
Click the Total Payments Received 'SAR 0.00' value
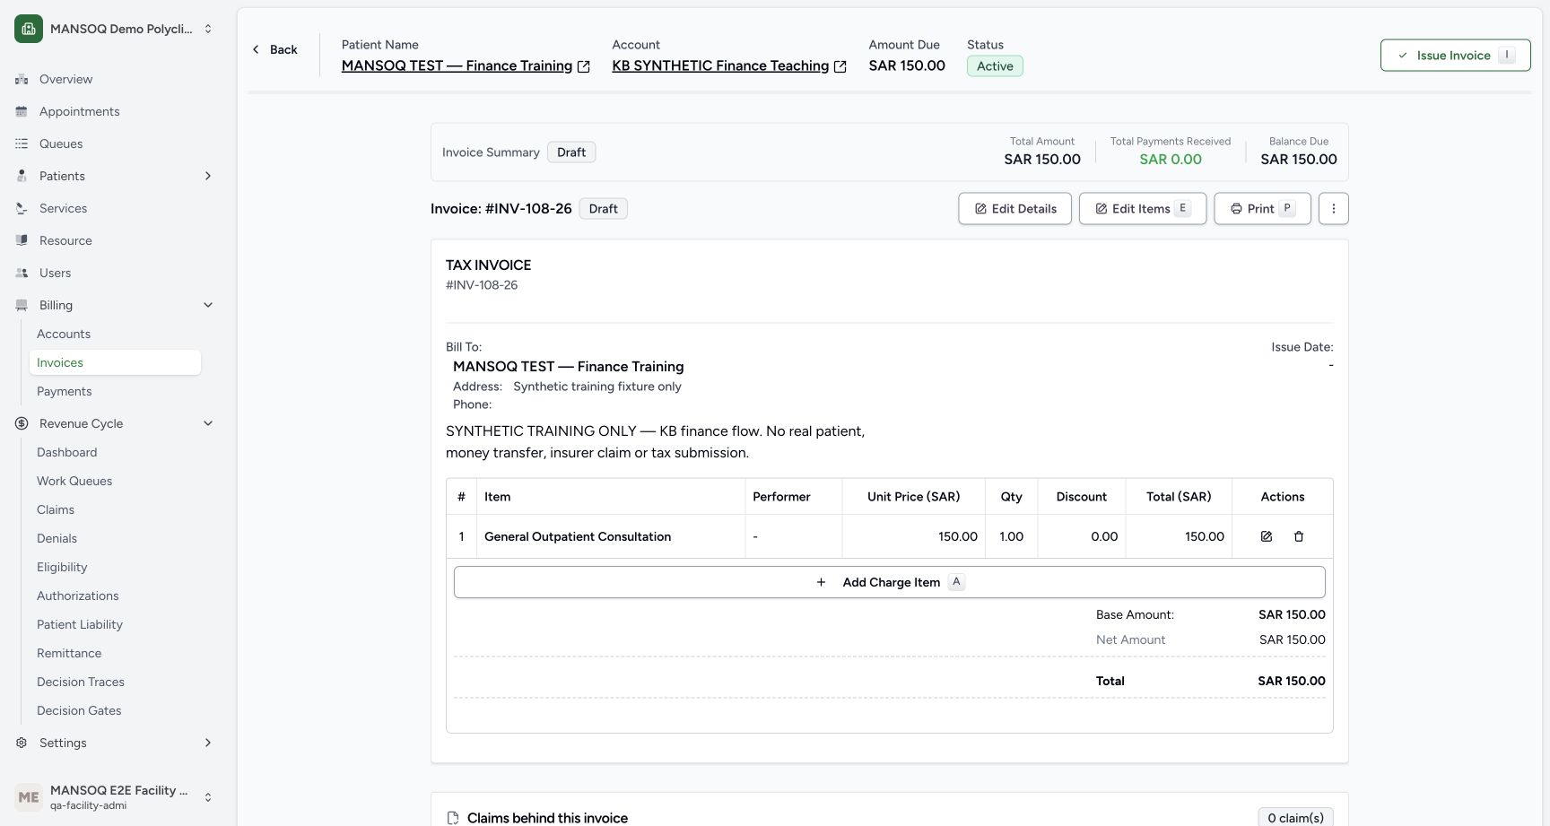click(x=1171, y=160)
